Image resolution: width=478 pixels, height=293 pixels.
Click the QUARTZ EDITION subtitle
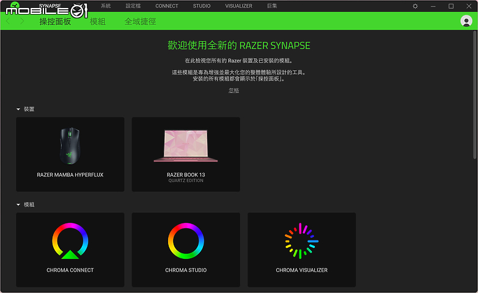[186, 181]
